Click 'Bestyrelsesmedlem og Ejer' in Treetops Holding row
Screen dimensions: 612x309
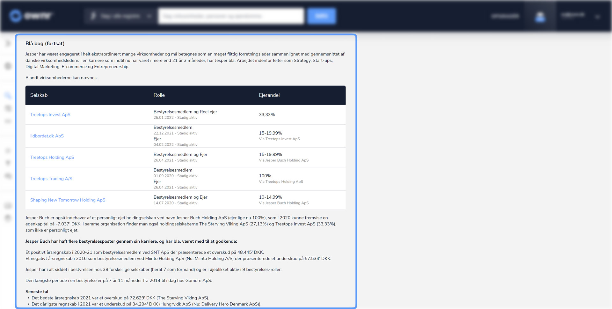(x=180, y=154)
